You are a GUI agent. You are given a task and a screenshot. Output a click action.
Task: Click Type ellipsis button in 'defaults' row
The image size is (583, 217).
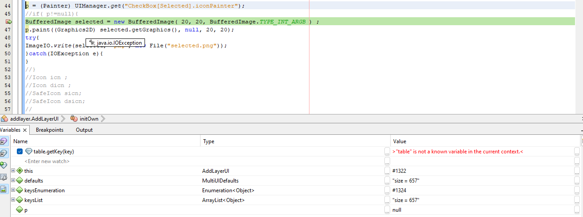click(x=387, y=181)
